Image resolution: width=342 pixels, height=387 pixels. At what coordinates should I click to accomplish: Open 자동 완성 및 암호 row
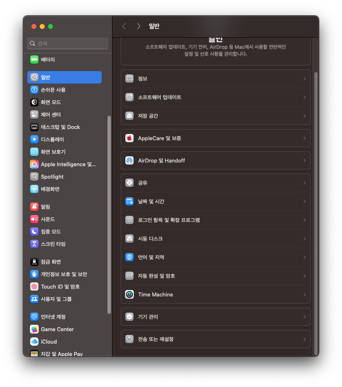(215, 276)
